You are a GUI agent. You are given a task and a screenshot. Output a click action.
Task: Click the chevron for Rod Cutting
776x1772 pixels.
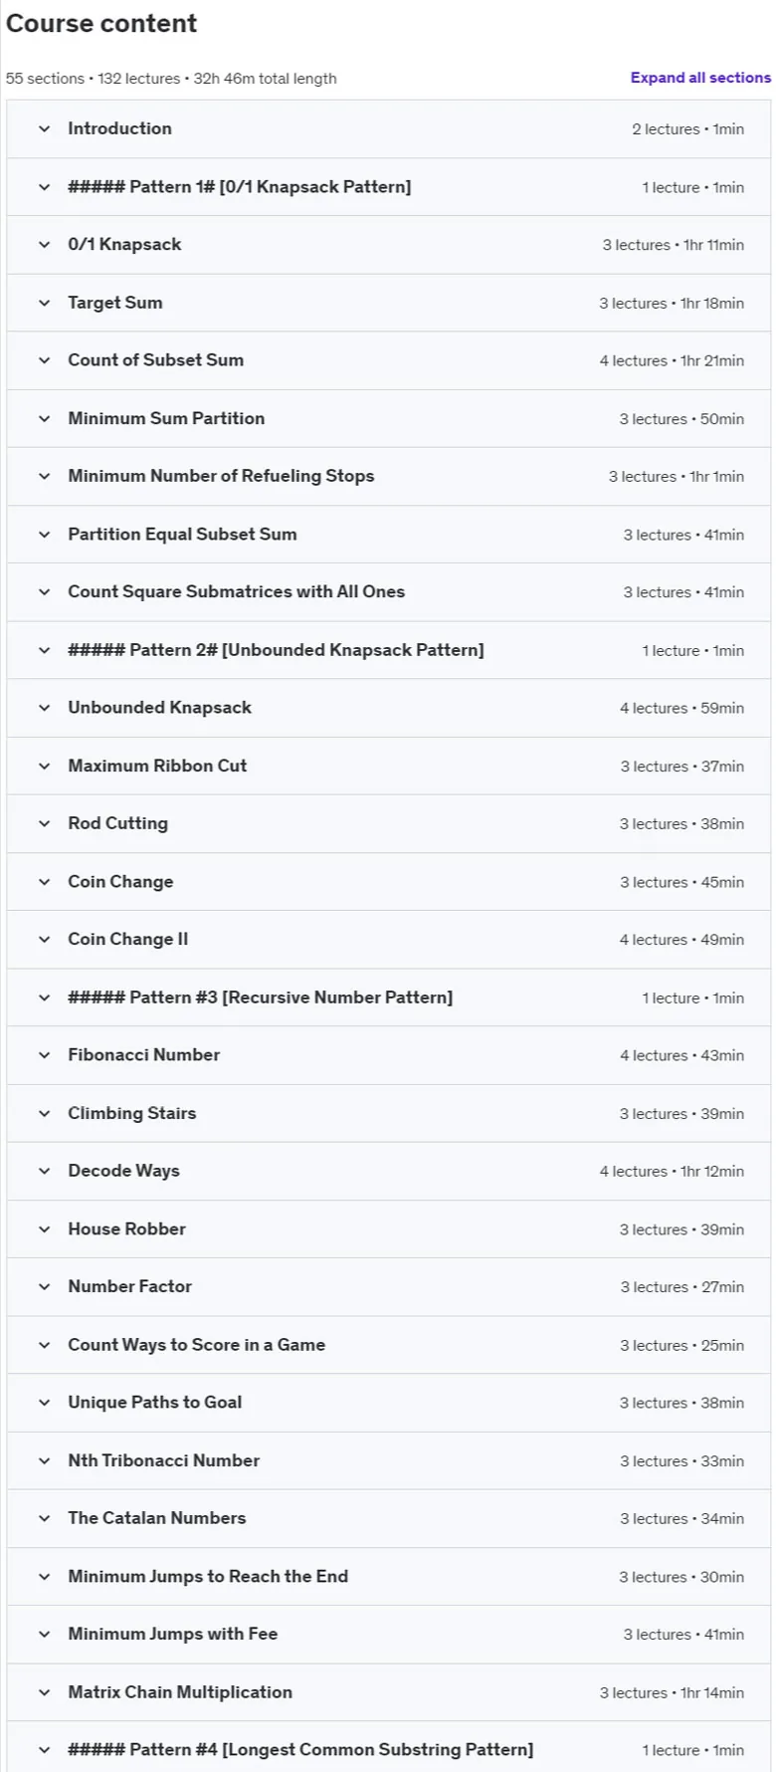pos(44,823)
